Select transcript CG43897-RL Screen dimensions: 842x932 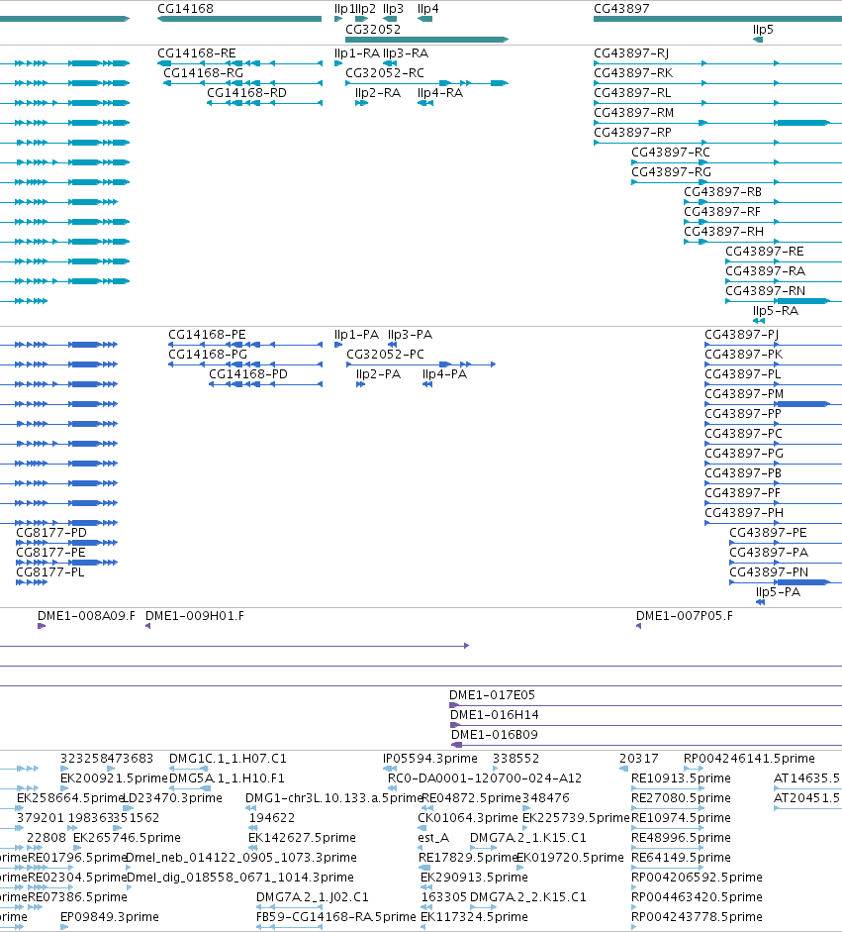(x=718, y=103)
